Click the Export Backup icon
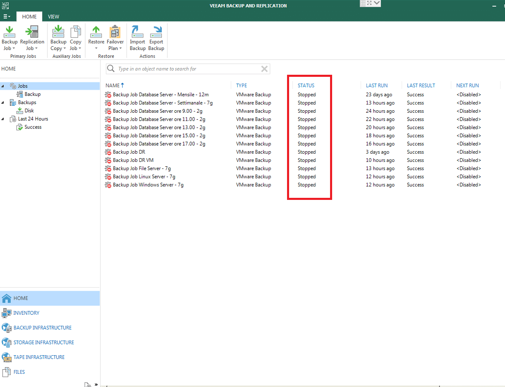The width and height of the screenshot is (505, 387). click(x=156, y=32)
